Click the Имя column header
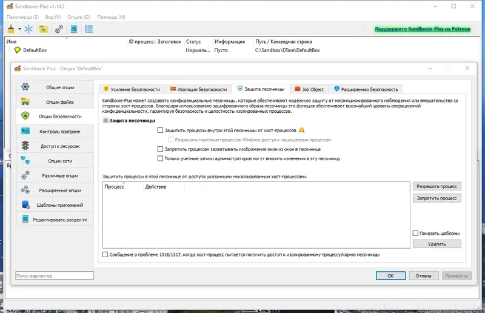This screenshot has height=313, width=485. point(66,41)
